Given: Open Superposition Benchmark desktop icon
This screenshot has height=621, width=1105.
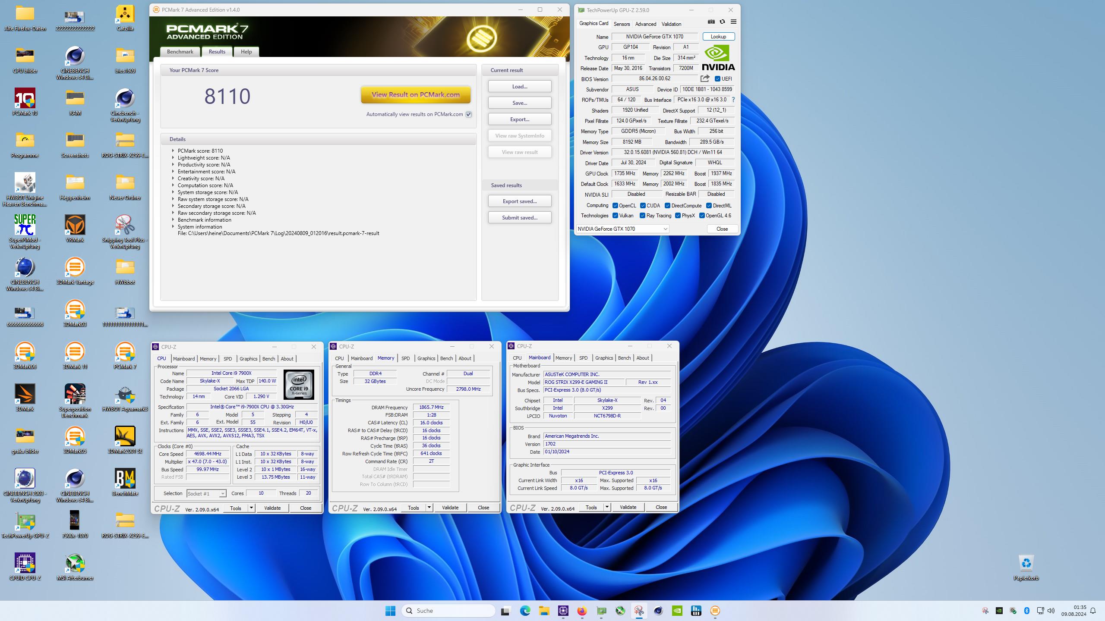Looking at the screenshot, I should tap(75, 401).
